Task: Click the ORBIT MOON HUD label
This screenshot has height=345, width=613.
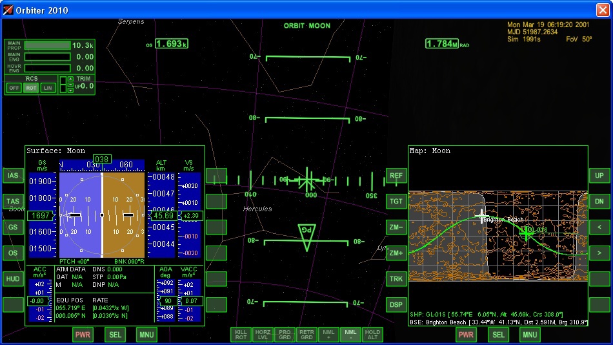Action: tap(307, 26)
